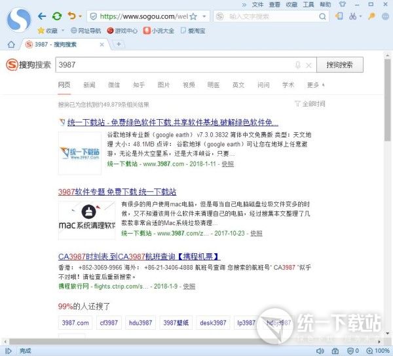The width and height of the screenshot is (393, 356).
Task: Open the 快照 for the 2018-1-11 result
Action: pos(228,164)
